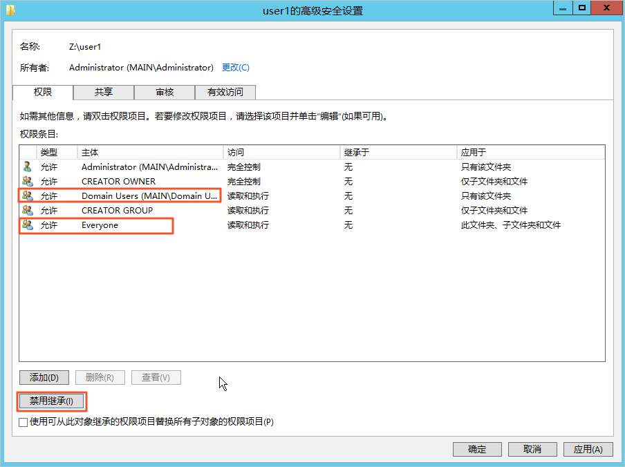Click the group icon beside Everyone
The image size is (625, 467).
click(x=28, y=225)
